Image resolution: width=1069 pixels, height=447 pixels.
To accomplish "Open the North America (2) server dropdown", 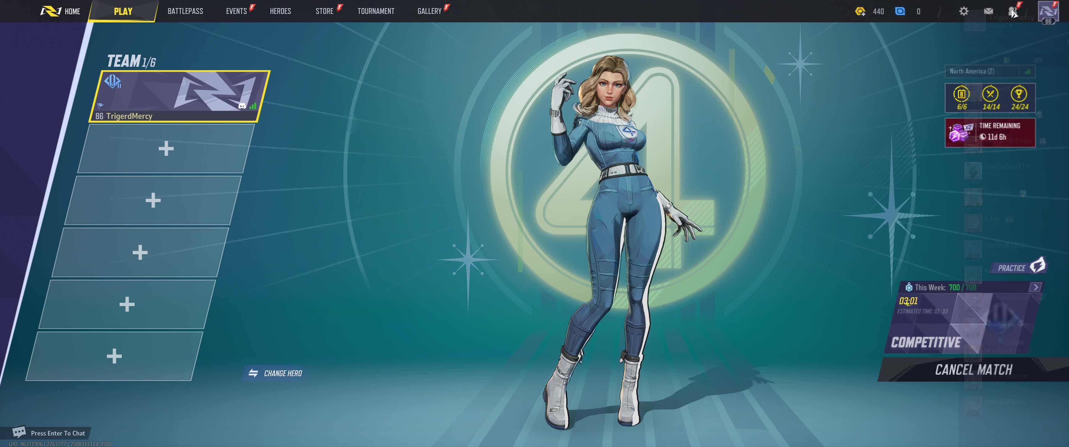I will pyautogui.click(x=990, y=71).
